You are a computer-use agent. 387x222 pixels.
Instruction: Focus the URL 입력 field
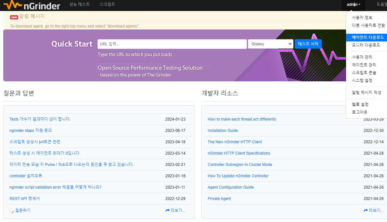(x=172, y=44)
